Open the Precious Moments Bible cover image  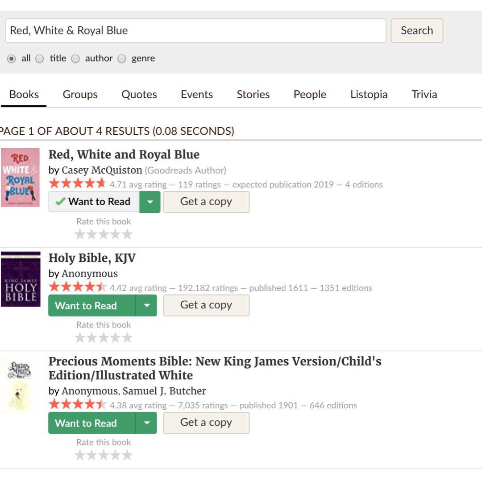pos(19,383)
